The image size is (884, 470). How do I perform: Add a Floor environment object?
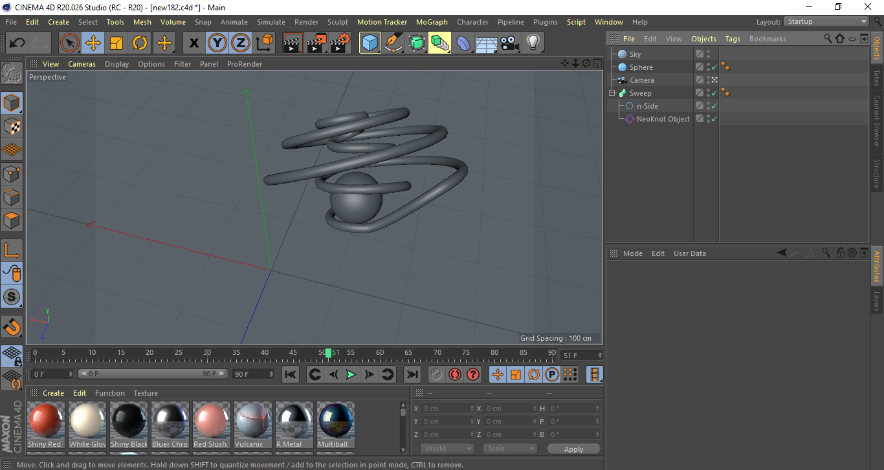click(x=486, y=43)
